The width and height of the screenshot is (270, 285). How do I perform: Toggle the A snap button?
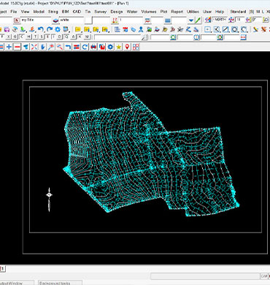coord(74,37)
